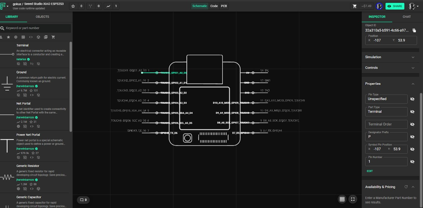Open the Flux logo main menu

click(x=4, y=6)
